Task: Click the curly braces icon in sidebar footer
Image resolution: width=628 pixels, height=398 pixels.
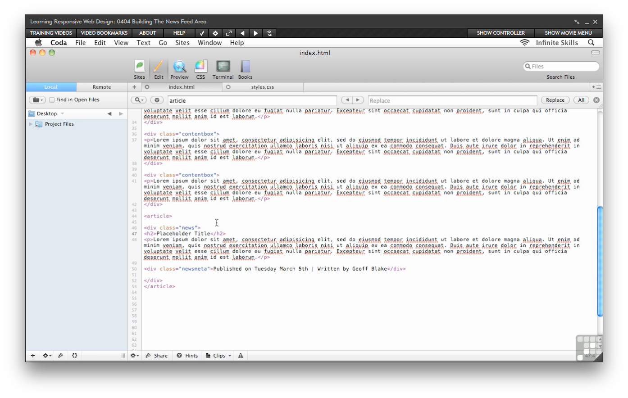Action: click(74, 356)
